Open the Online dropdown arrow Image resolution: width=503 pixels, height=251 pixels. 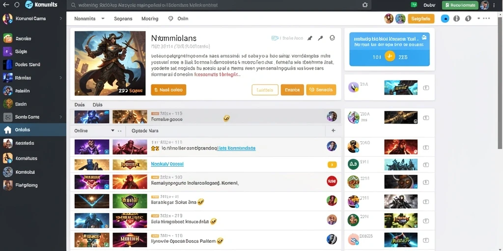(x=112, y=130)
